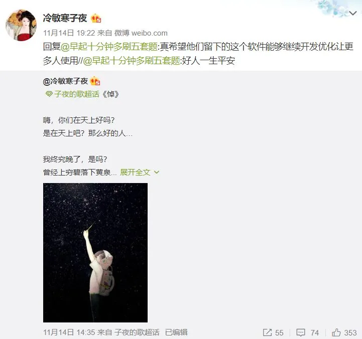Click the super topic diamond icon
The height and width of the screenshot is (339, 362).
49,94
